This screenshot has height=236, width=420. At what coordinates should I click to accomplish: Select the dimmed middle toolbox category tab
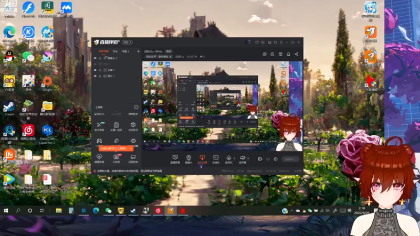click(x=116, y=114)
